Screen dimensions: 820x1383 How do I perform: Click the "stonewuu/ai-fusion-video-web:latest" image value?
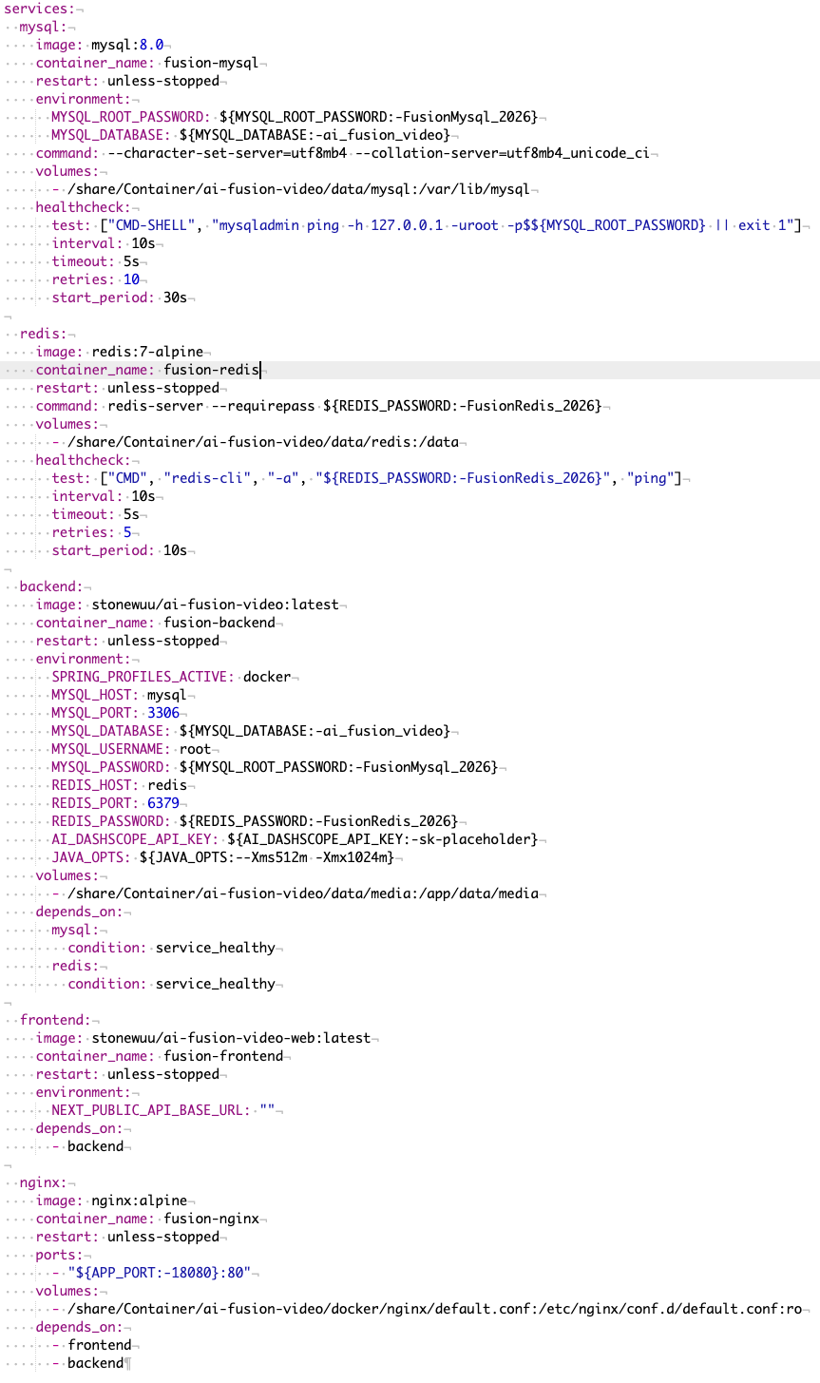[231, 1038]
